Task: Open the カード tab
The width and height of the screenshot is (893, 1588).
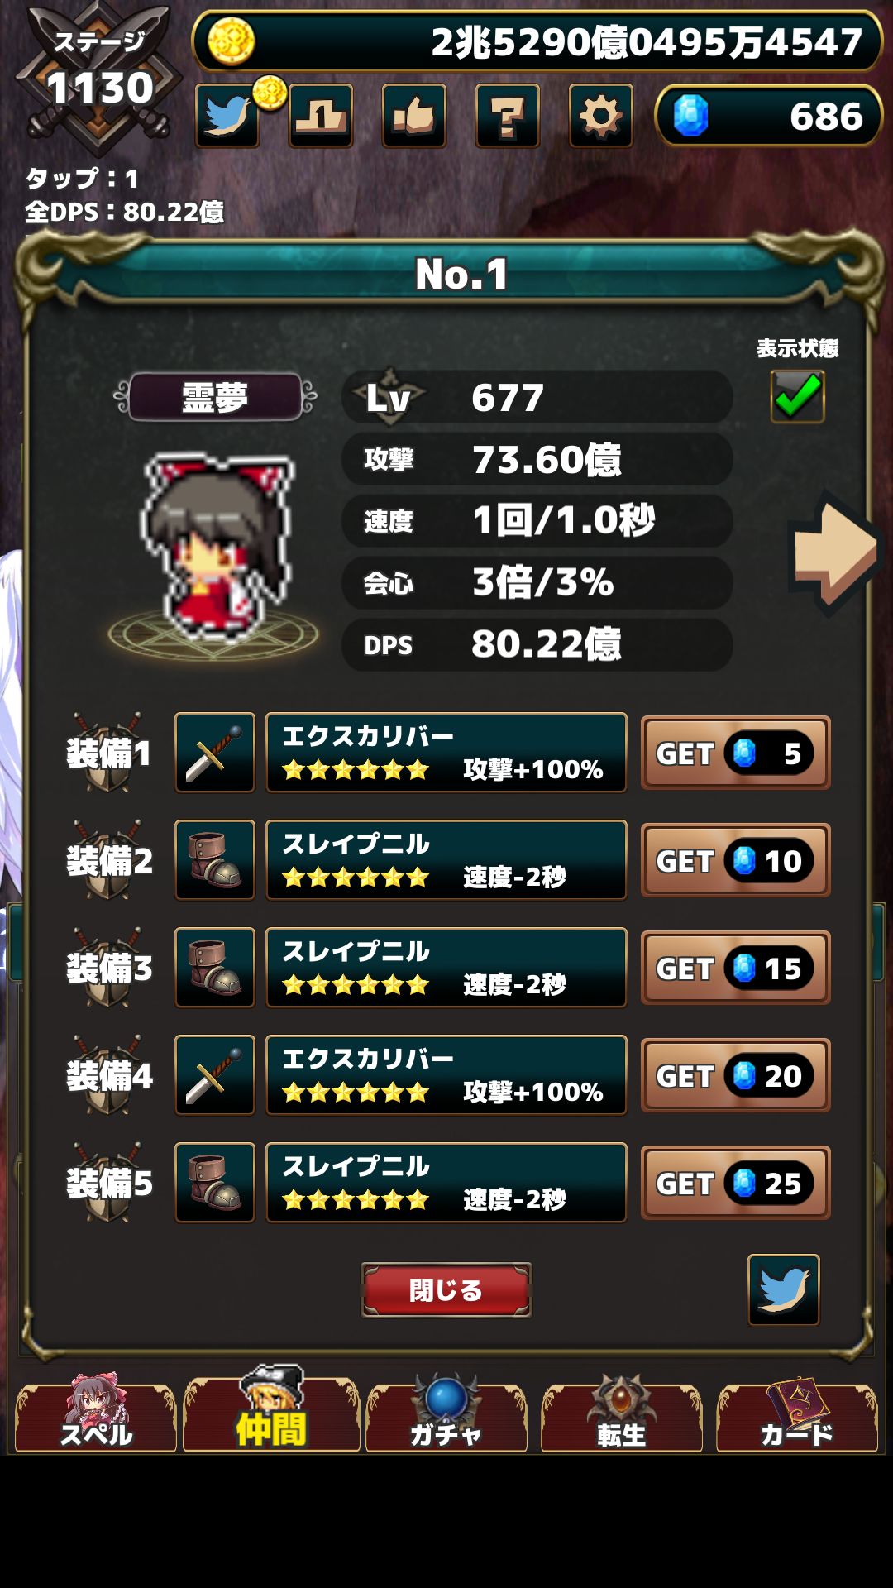Action: pos(797,1416)
